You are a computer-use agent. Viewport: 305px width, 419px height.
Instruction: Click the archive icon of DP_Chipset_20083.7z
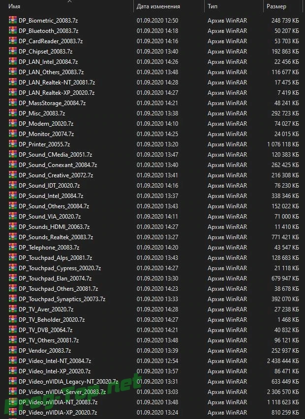(x=13, y=51)
